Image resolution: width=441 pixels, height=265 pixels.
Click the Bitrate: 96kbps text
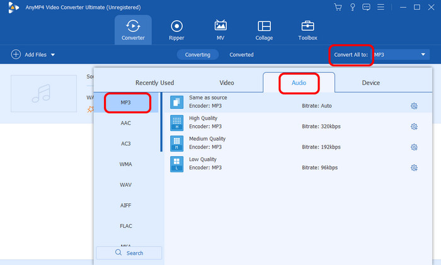(x=320, y=167)
